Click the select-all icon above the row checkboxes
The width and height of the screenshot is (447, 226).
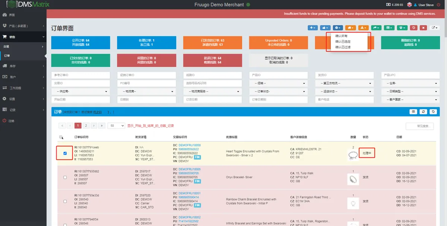61,137
